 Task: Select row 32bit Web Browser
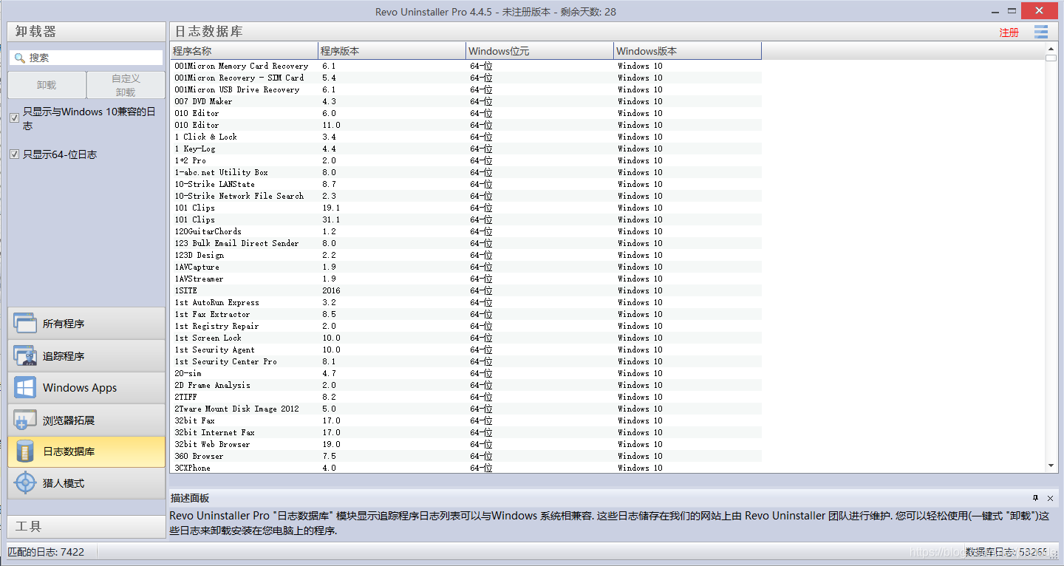[465, 444]
